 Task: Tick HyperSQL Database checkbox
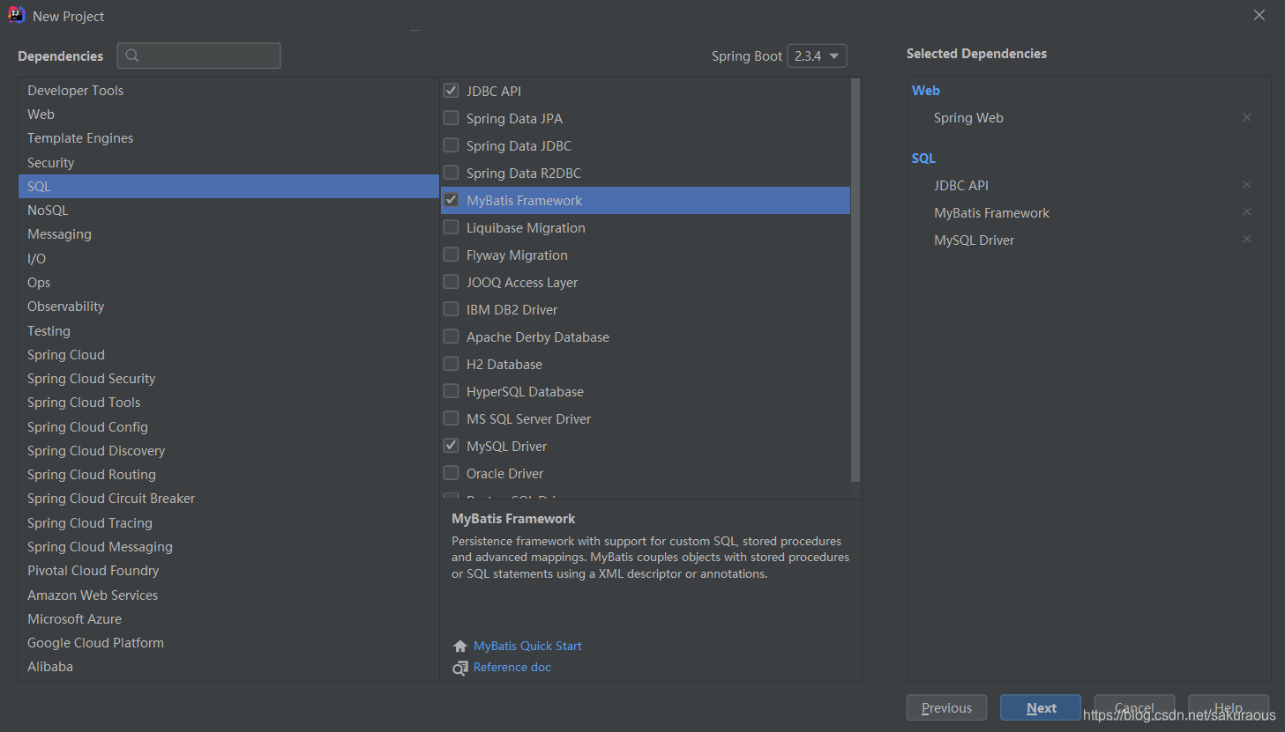pos(451,391)
